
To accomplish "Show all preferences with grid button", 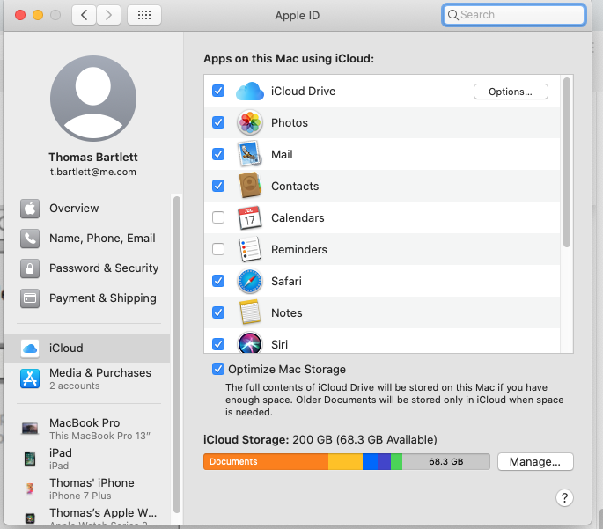I will pyautogui.click(x=144, y=15).
